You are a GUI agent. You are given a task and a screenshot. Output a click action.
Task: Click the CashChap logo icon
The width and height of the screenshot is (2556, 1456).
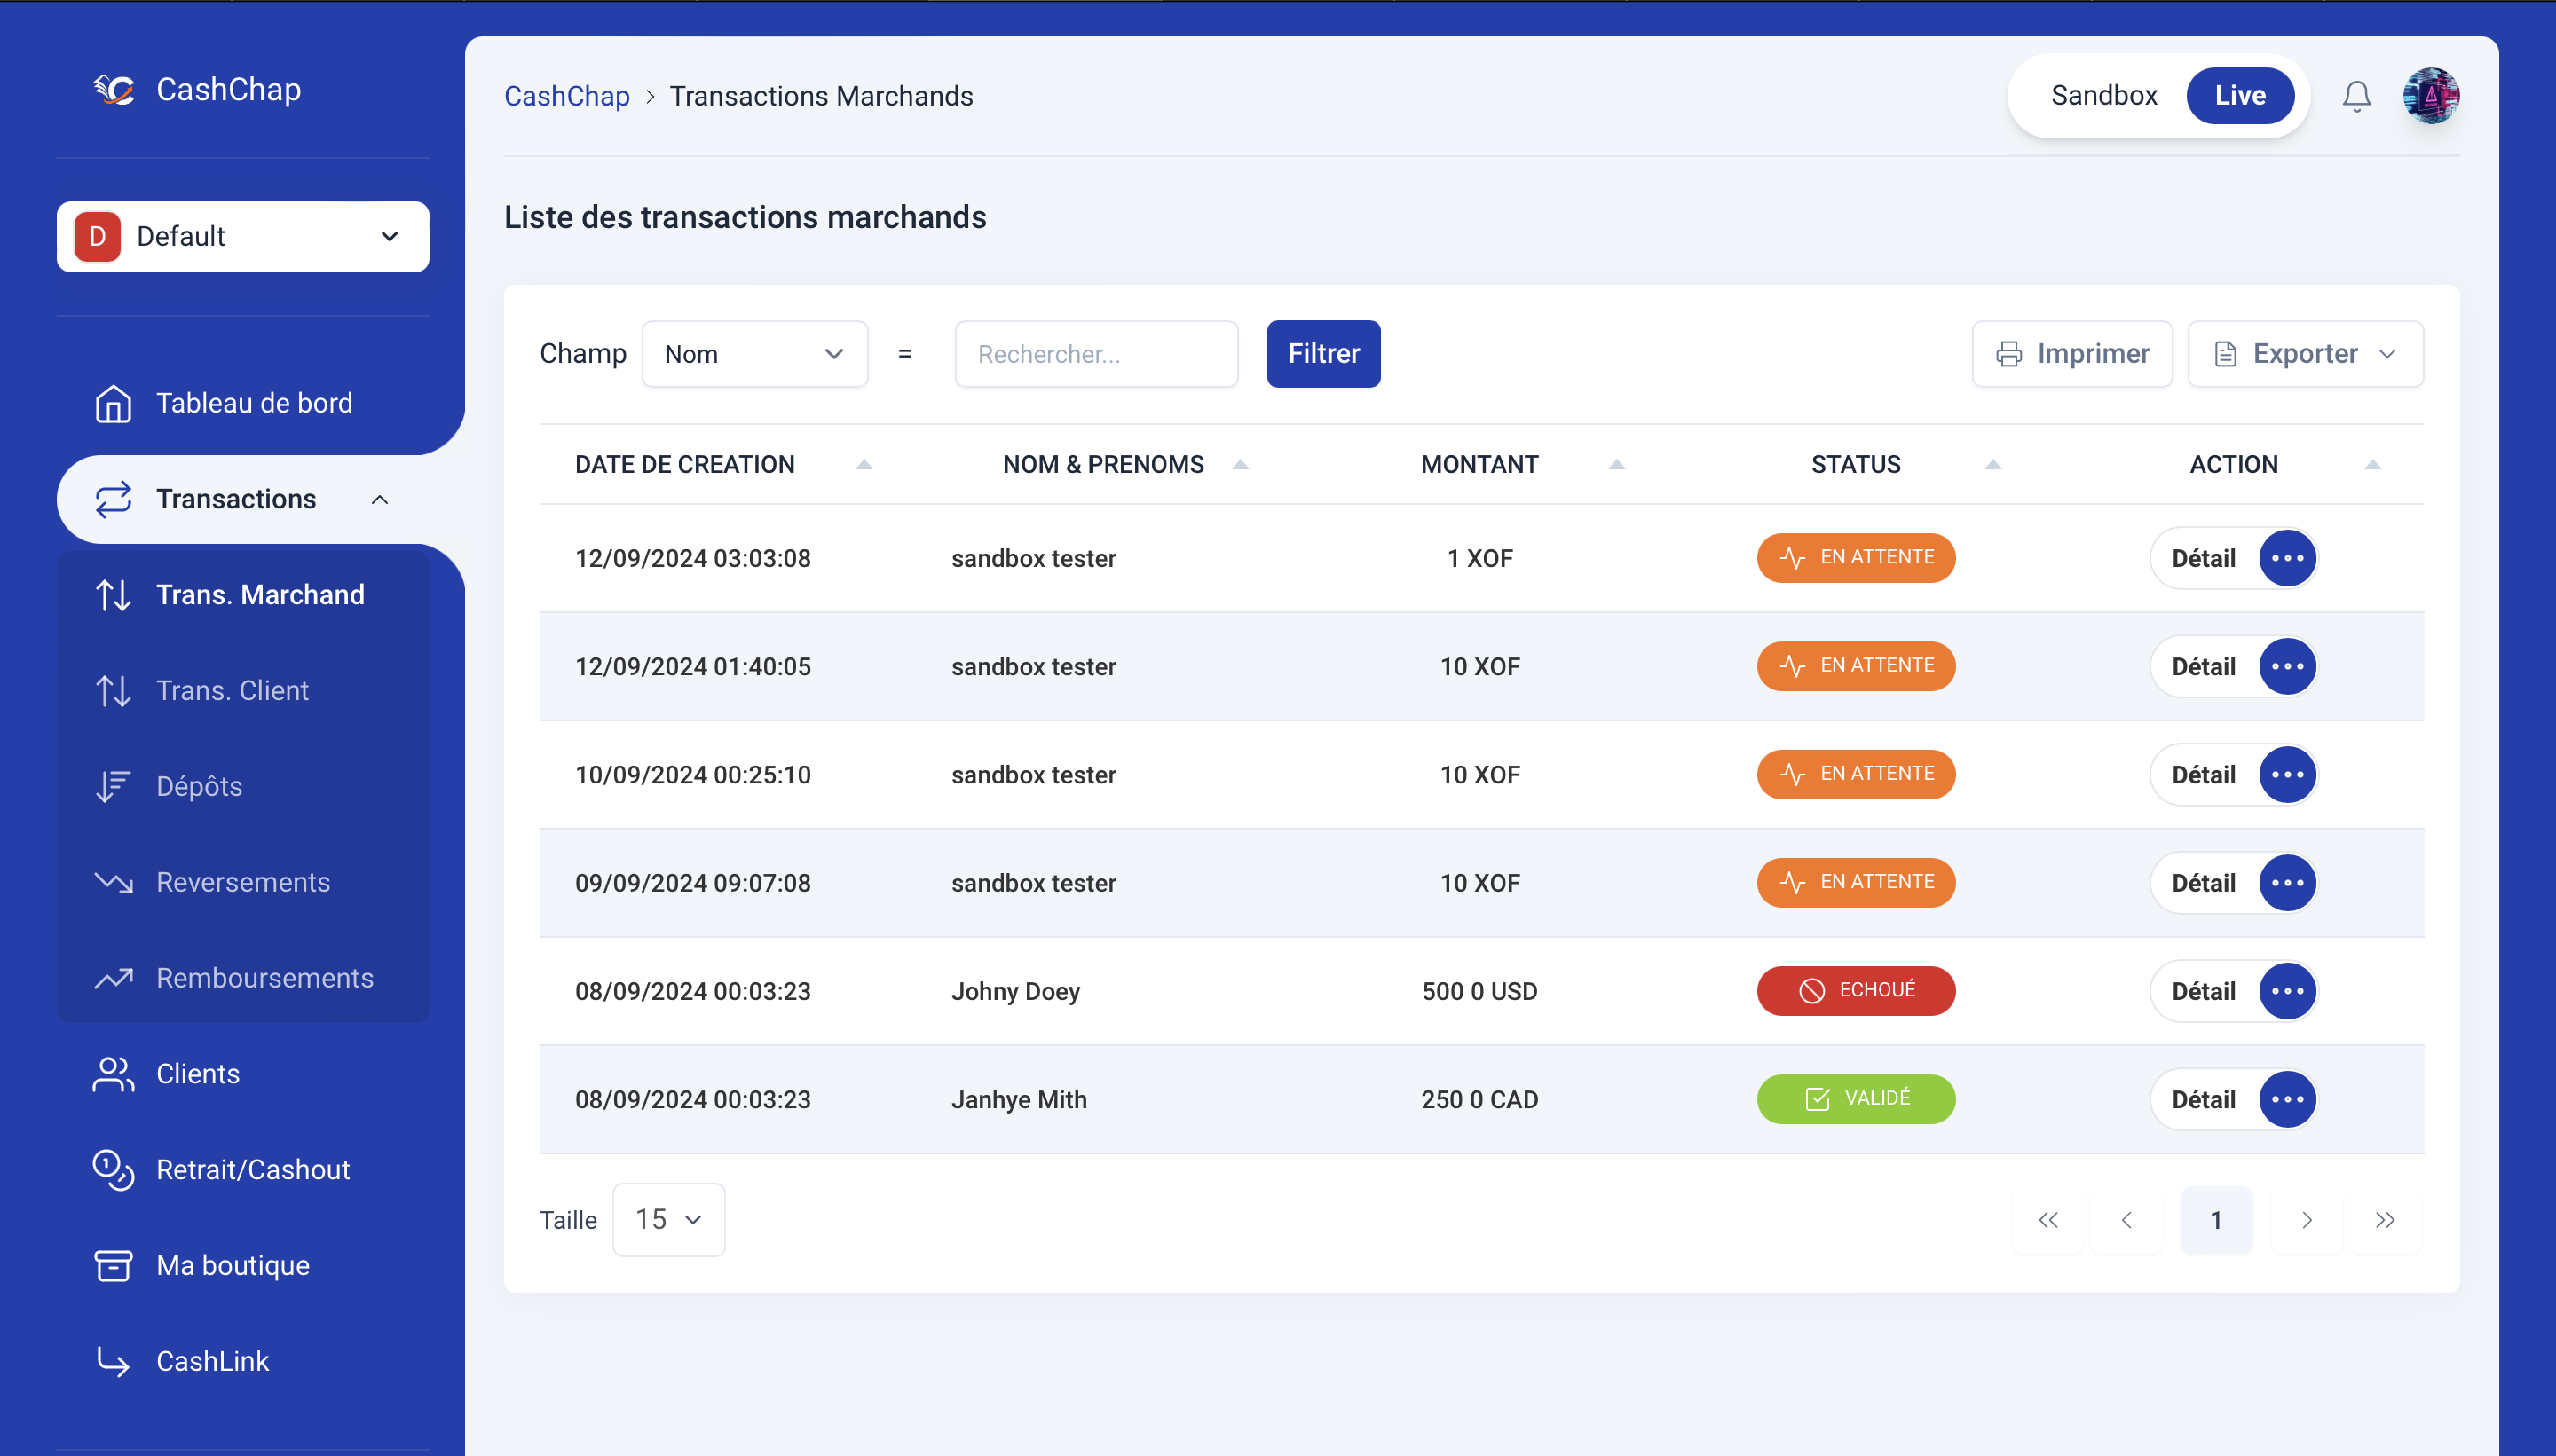[115, 90]
